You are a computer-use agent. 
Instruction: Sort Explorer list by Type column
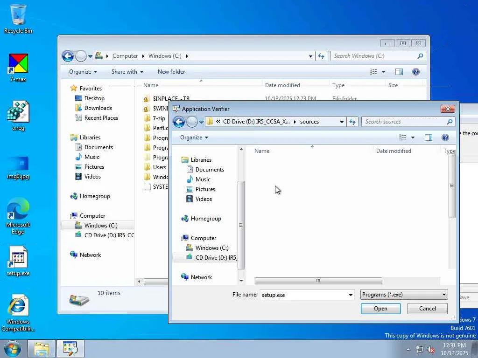[338, 85]
